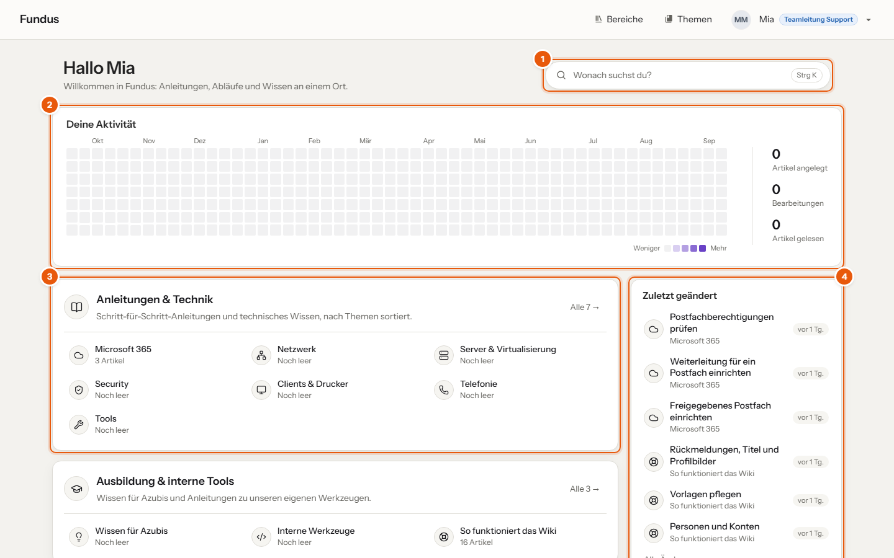The height and width of the screenshot is (558, 894).
Task: Expand the user menu dropdown arrow
Action: 869,20
